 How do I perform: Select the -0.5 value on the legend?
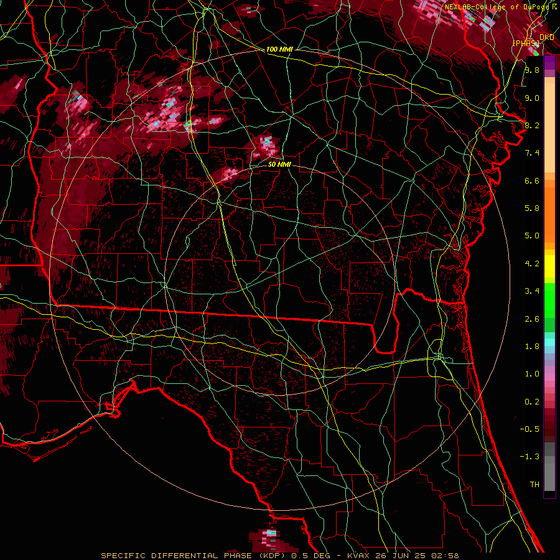[530, 429]
